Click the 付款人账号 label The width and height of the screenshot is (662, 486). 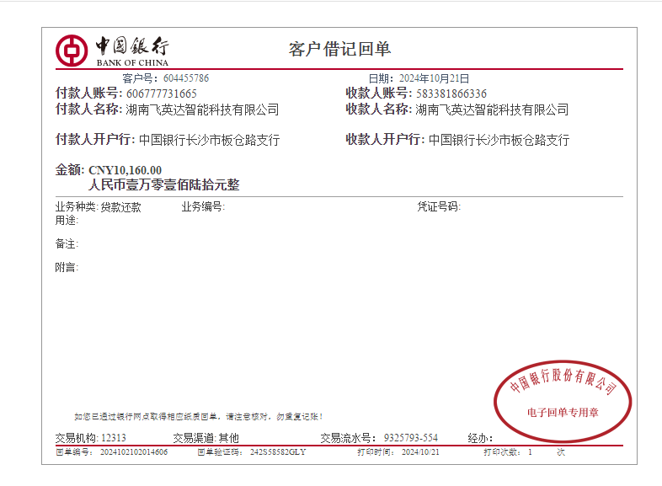point(89,93)
